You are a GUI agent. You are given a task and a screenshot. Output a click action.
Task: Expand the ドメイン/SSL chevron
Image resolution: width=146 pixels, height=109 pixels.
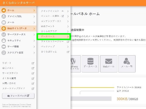pos(34,17)
